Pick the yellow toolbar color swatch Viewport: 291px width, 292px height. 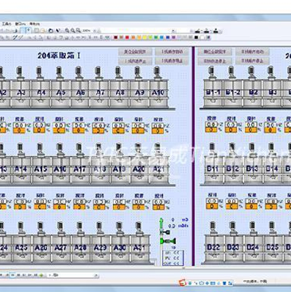click(145, 37)
